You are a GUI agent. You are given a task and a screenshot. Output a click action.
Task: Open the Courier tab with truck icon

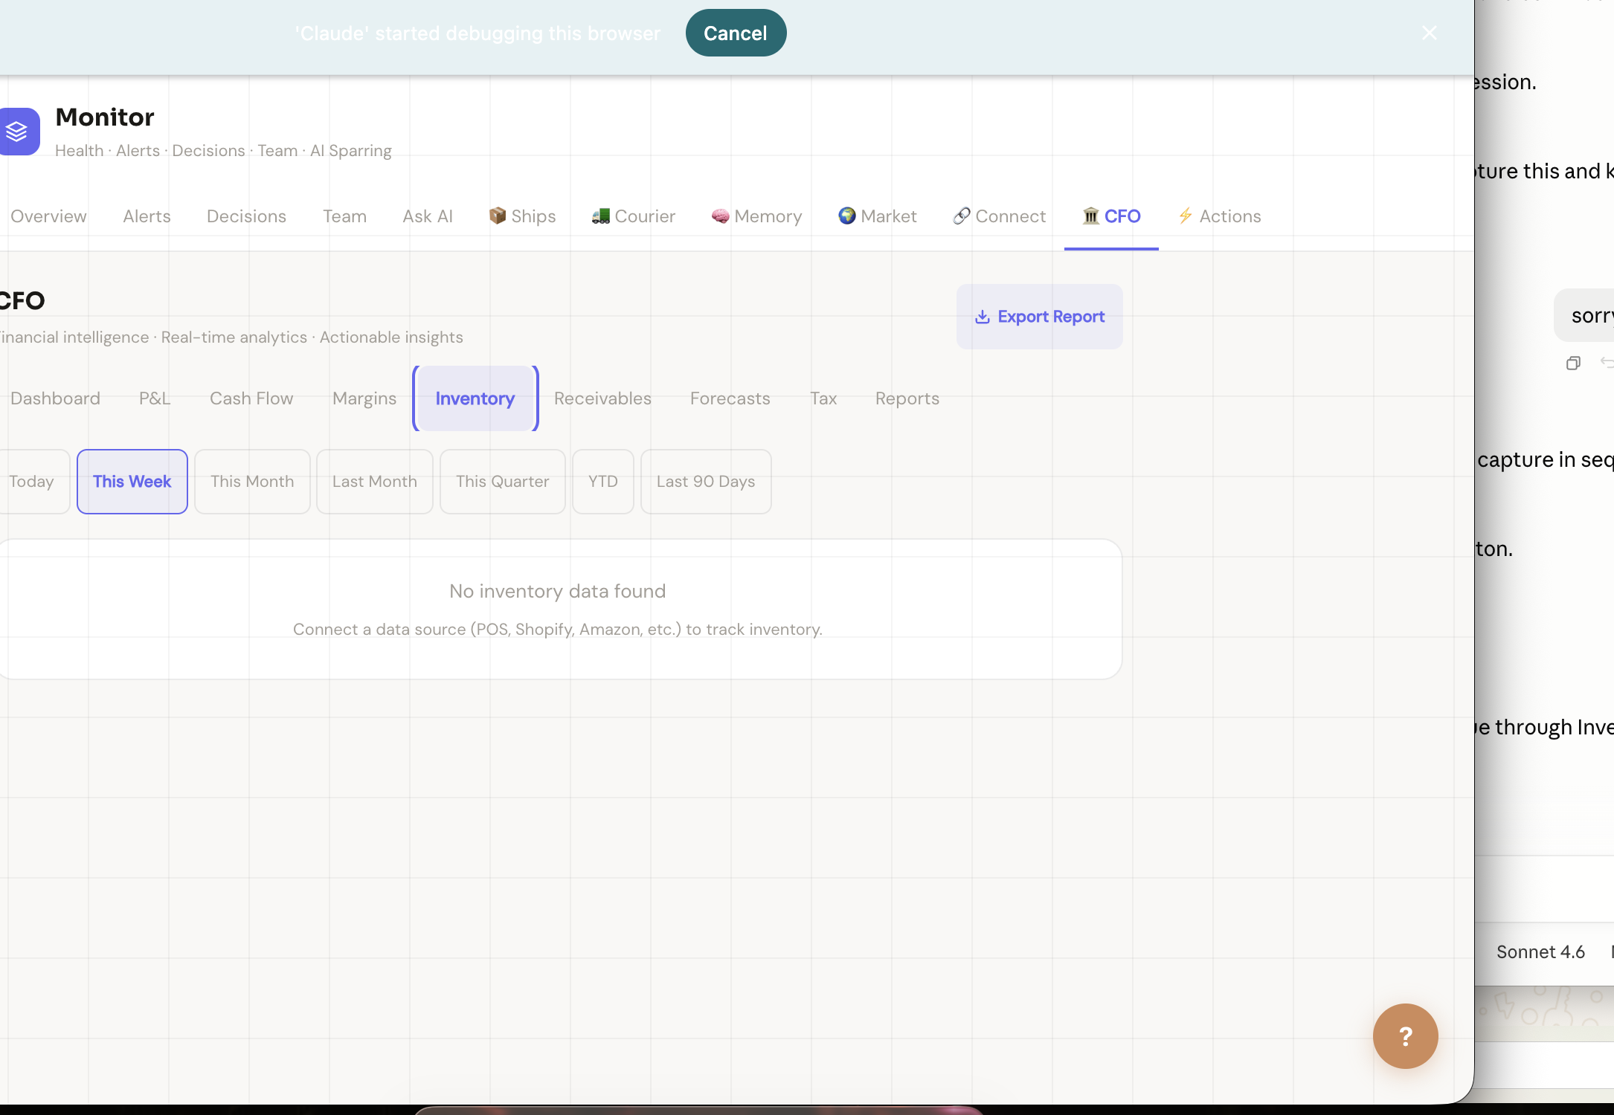633,216
